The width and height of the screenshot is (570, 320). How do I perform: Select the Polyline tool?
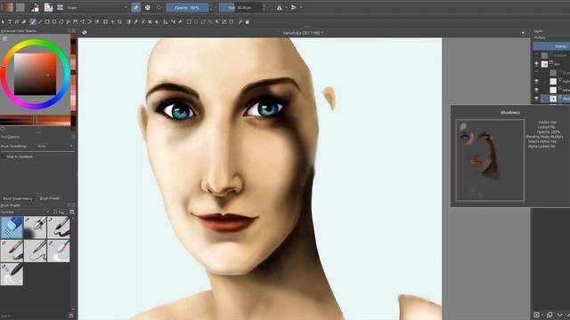point(69,21)
